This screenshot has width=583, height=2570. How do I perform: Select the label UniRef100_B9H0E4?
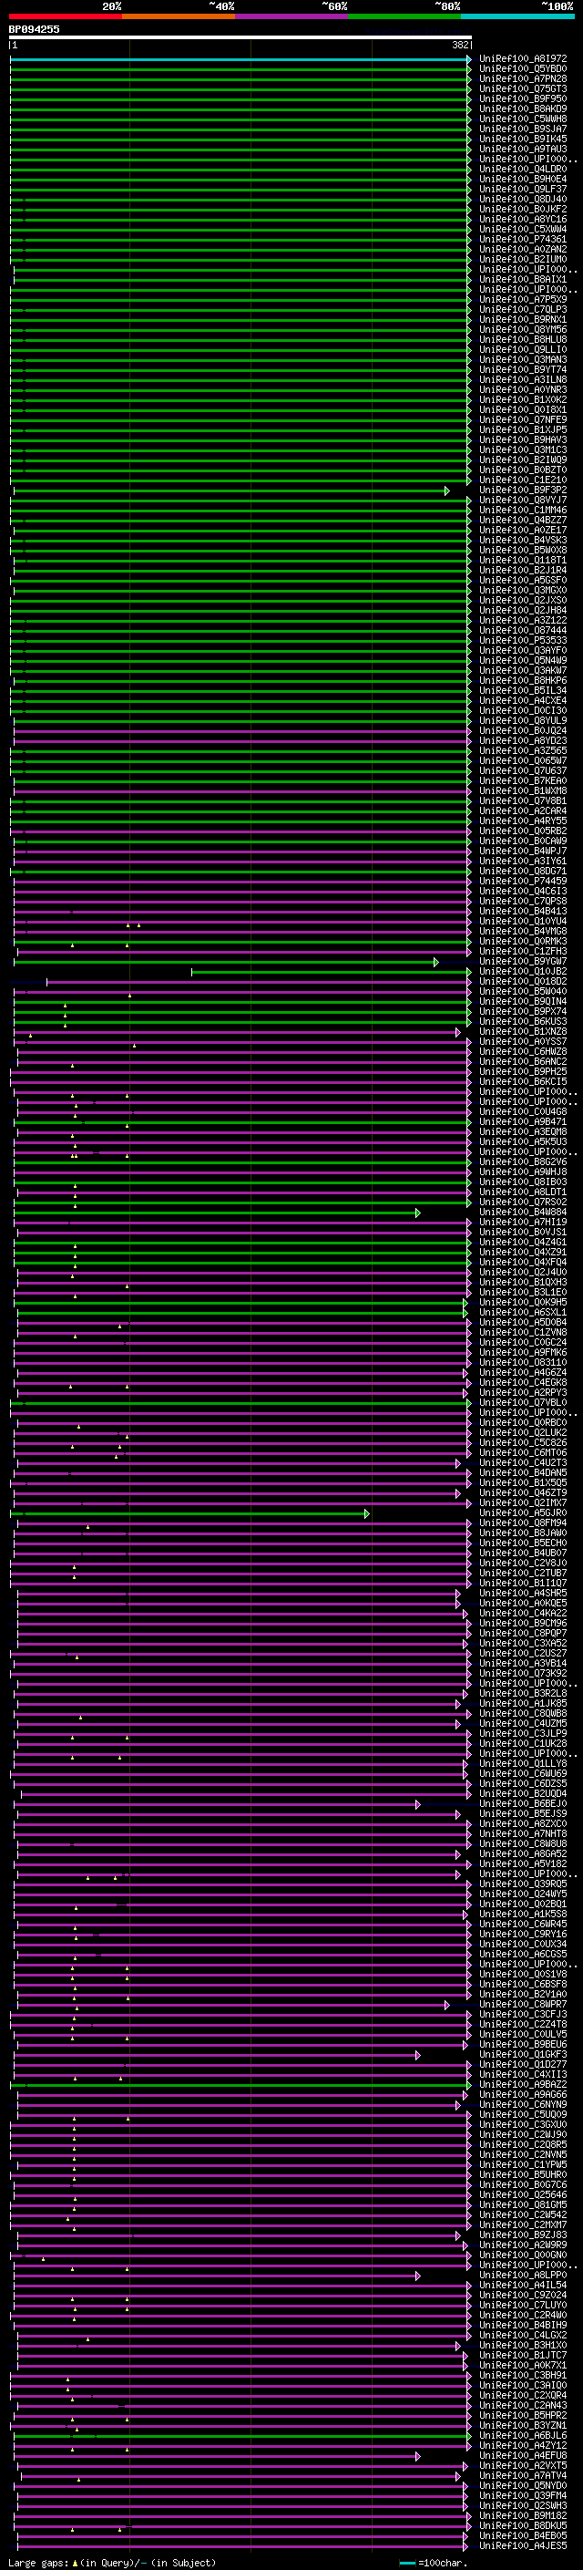point(523,180)
